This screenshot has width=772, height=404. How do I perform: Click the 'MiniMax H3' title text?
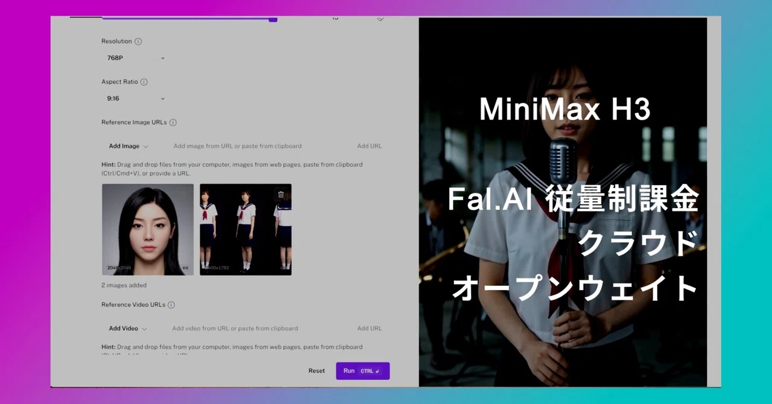point(565,109)
